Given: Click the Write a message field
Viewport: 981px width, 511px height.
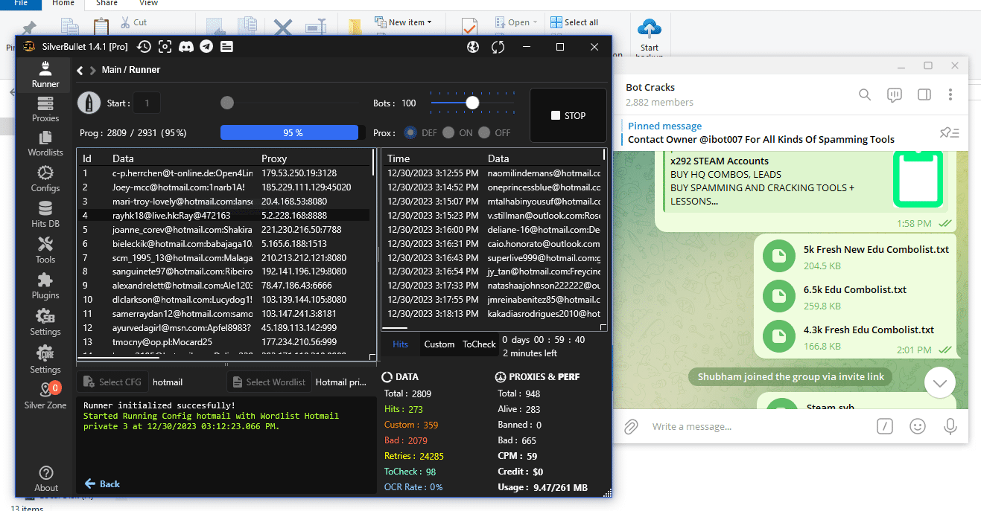Looking at the screenshot, I should coord(752,427).
